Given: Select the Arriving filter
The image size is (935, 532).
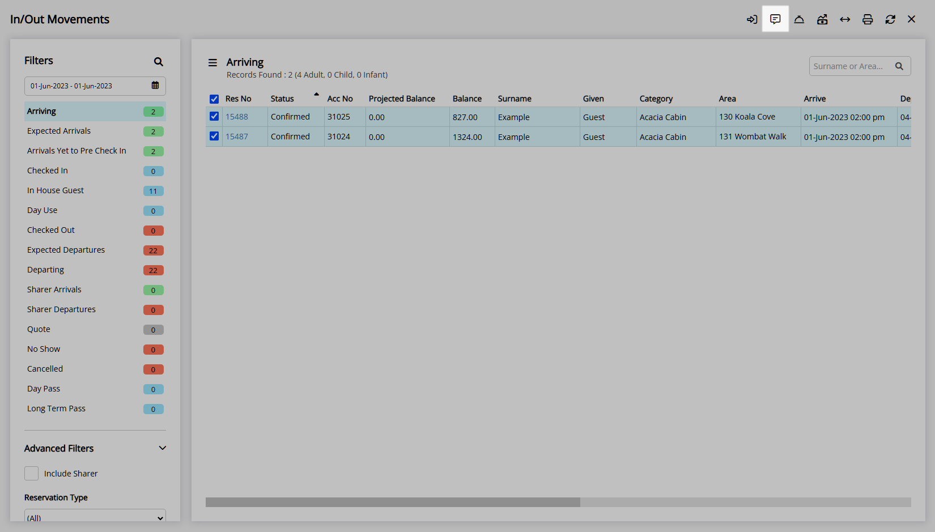Looking at the screenshot, I should click(95, 111).
